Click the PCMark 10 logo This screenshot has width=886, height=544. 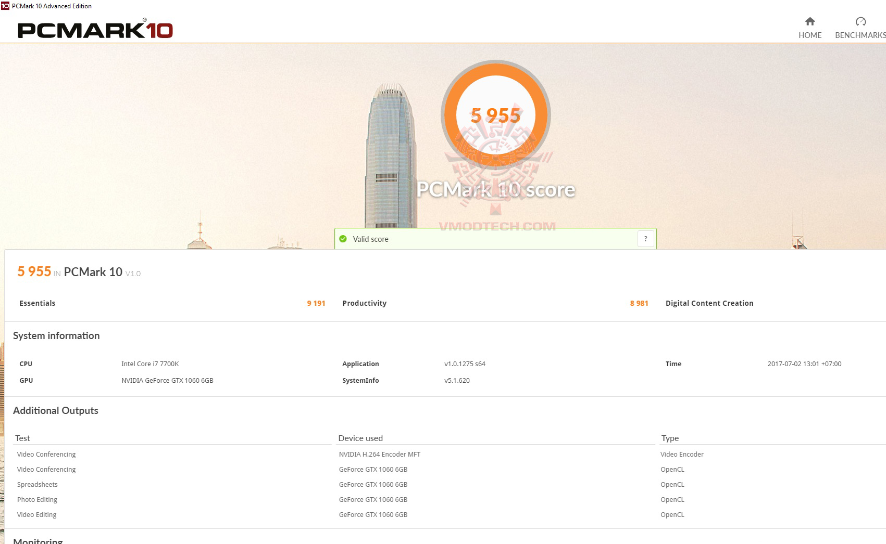95,29
